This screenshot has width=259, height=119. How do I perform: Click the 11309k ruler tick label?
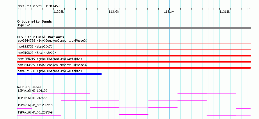pos(114,12)
